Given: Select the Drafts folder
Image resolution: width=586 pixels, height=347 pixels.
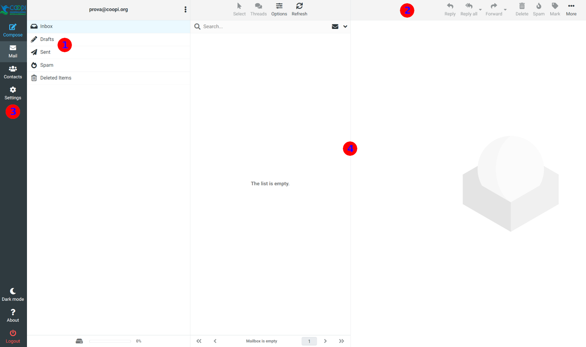Looking at the screenshot, I should (x=47, y=39).
